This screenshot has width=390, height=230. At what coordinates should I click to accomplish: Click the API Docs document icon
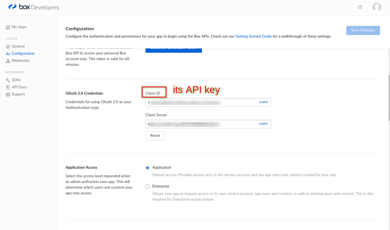click(x=8, y=87)
